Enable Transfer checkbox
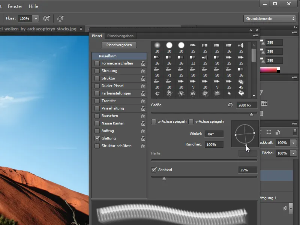 pyautogui.click(x=97, y=100)
